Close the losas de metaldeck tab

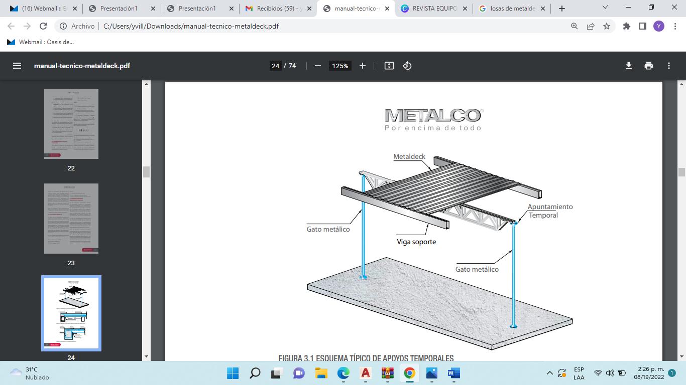coord(542,9)
